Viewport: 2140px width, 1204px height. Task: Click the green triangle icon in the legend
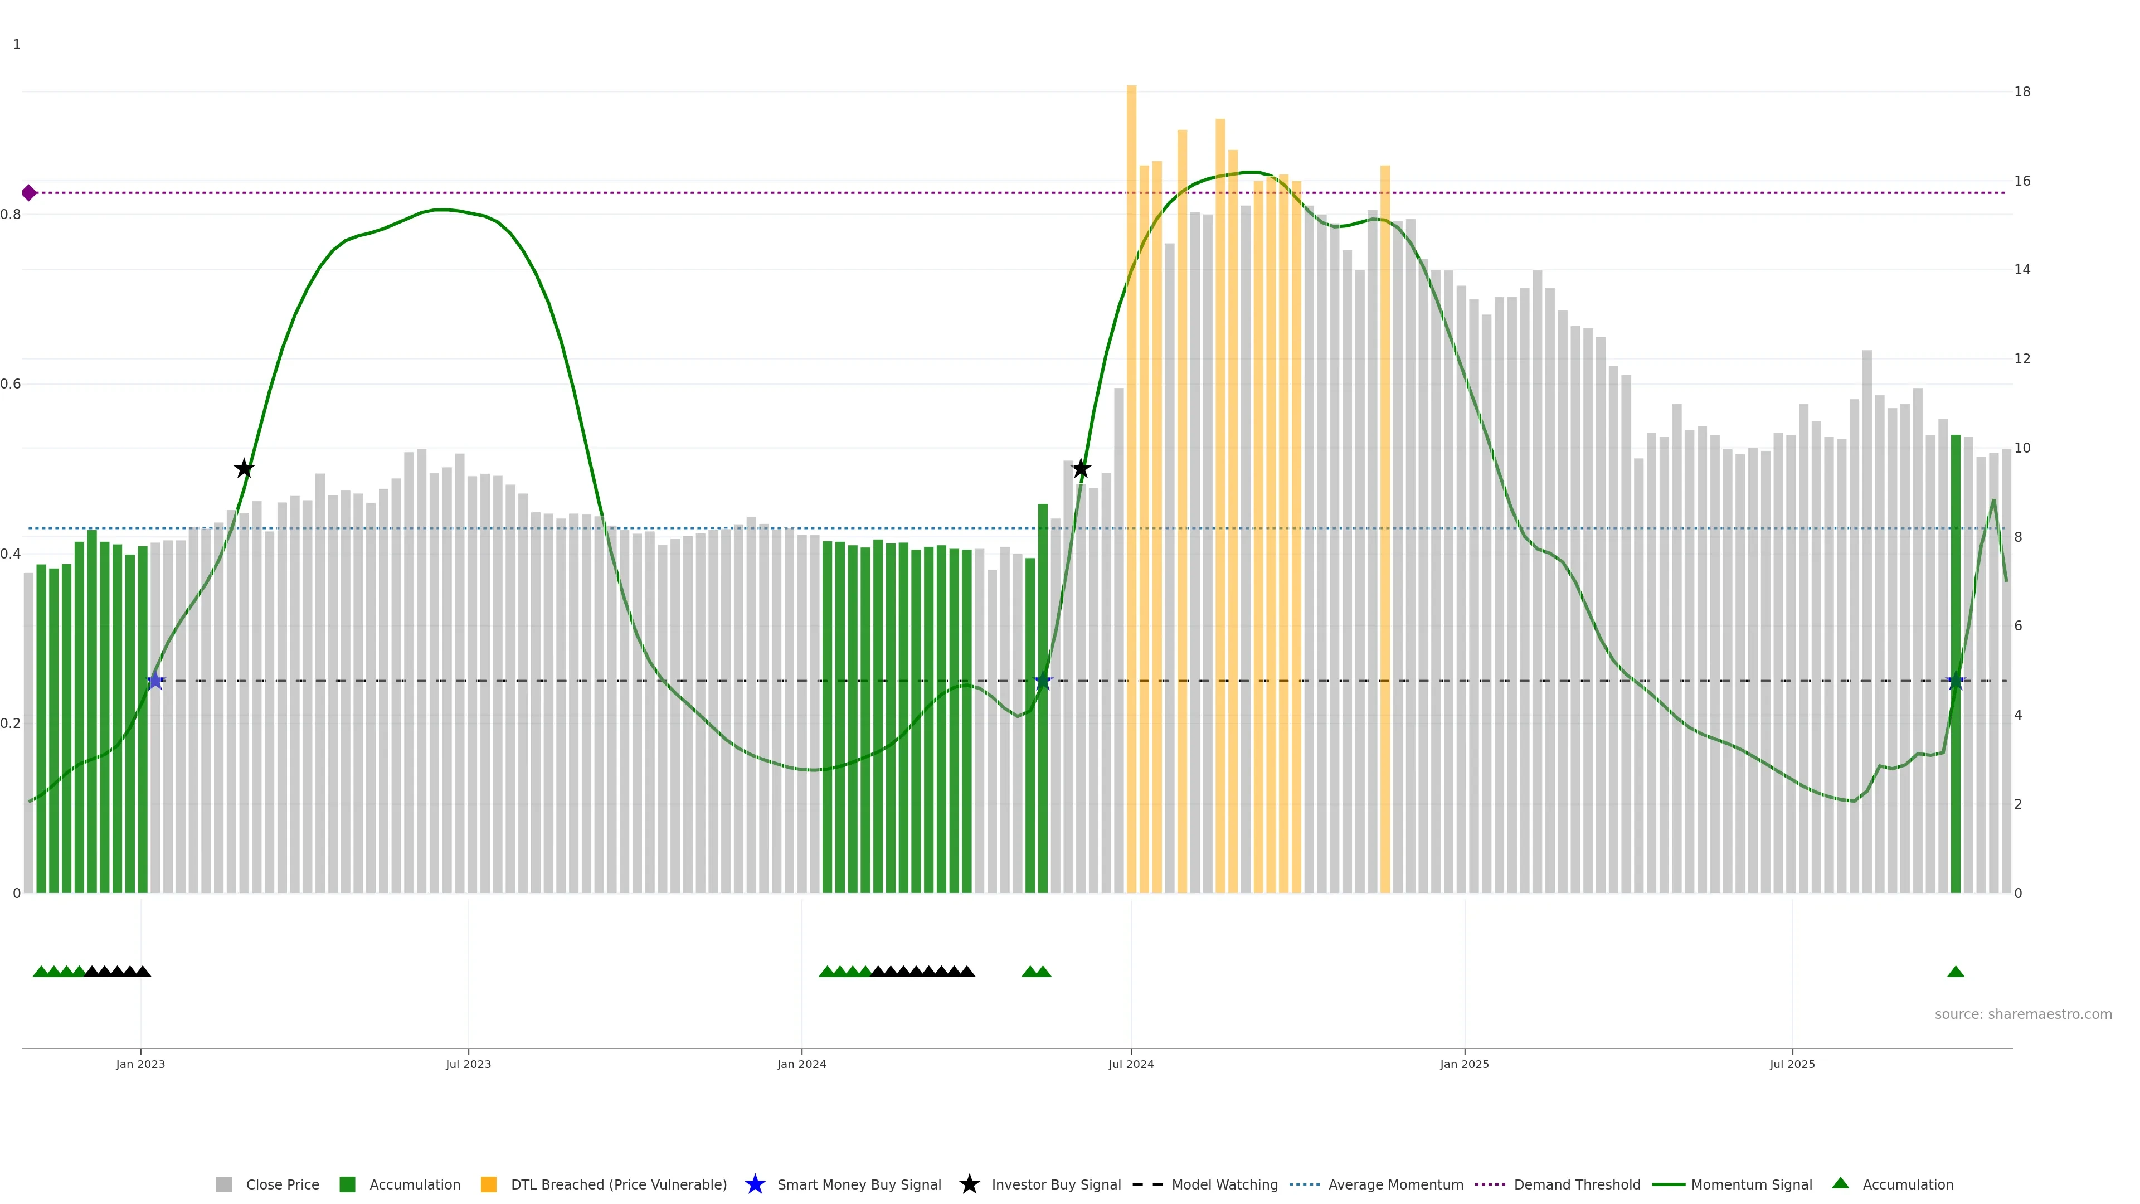[x=1841, y=1183]
